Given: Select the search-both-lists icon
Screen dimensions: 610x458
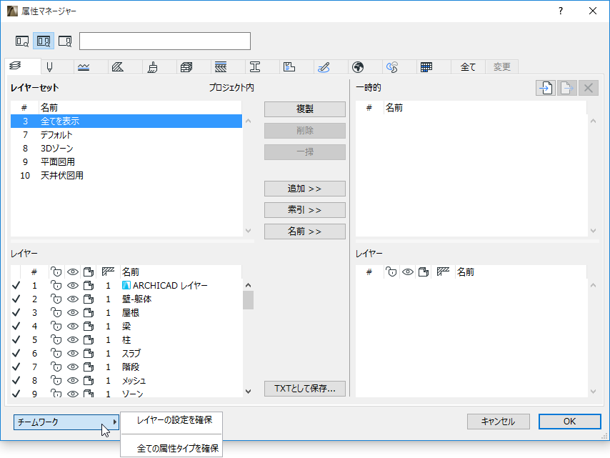Looking at the screenshot, I should click(43, 41).
